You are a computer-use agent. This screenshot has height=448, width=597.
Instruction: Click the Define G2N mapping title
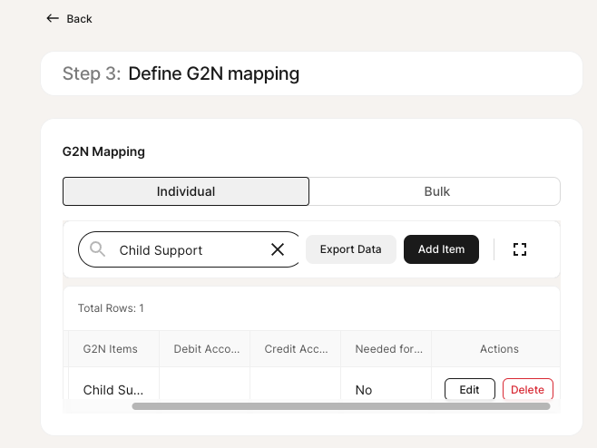click(x=213, y=73)
